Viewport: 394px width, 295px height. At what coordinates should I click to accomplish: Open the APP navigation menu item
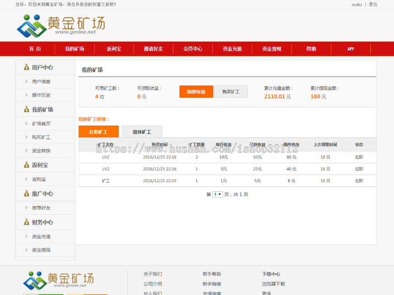pos(351,49)
